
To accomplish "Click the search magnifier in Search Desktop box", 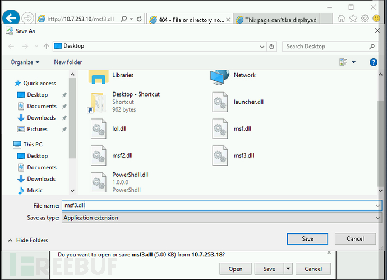I will (x=372, y=47).
